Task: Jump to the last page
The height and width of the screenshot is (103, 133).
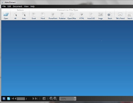Action: coord(36,98)
